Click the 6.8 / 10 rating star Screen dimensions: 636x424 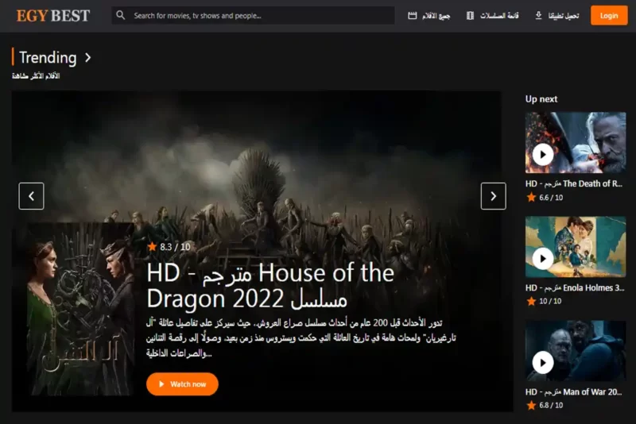[531, 405]
